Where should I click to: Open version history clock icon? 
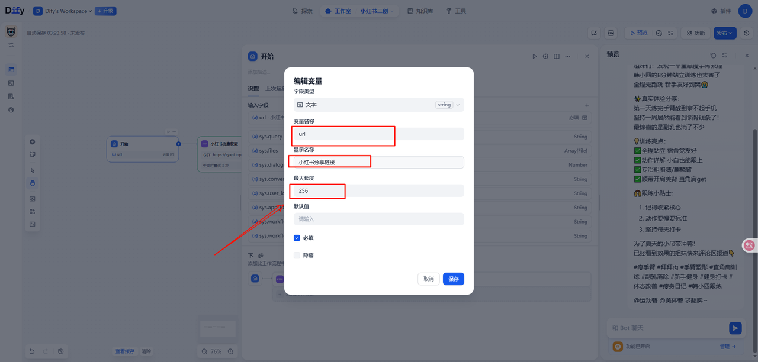[747, 33]
